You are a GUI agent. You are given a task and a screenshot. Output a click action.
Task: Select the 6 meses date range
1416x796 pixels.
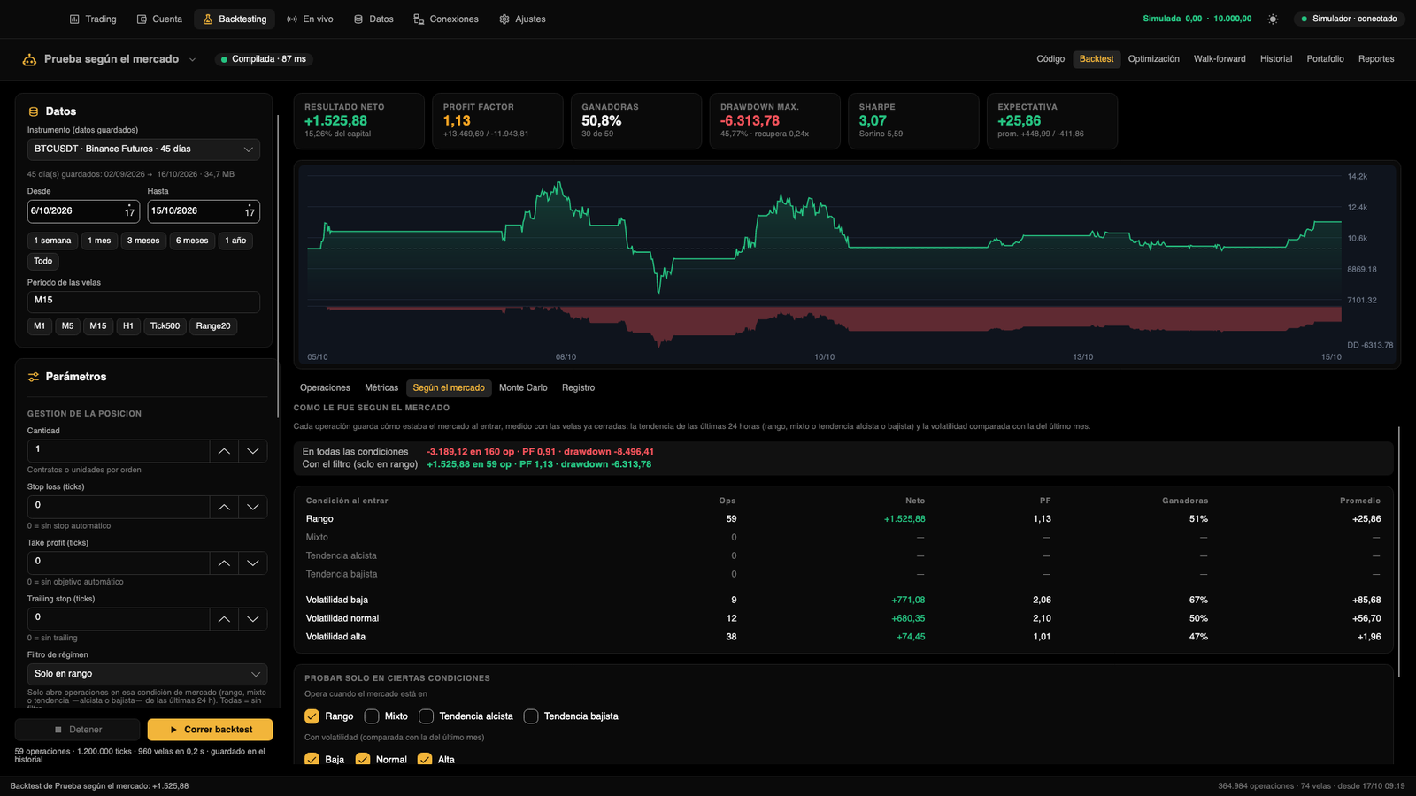click(192, 241)
